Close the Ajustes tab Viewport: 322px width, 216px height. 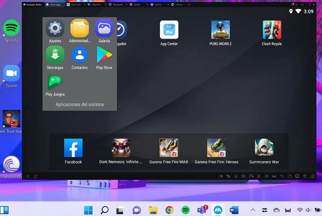148,4
